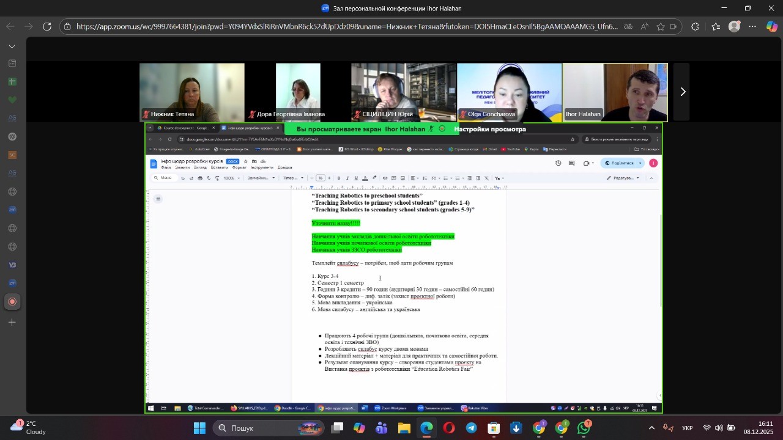This screenshot has width=783, height=440.
Task: Click the read aloud icon in address bar
Action: (x=645, y=26)
